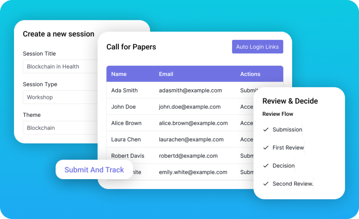Select the Robert Davis row
Viewport: 359px width, 219px height.
(x=128, y=156)
